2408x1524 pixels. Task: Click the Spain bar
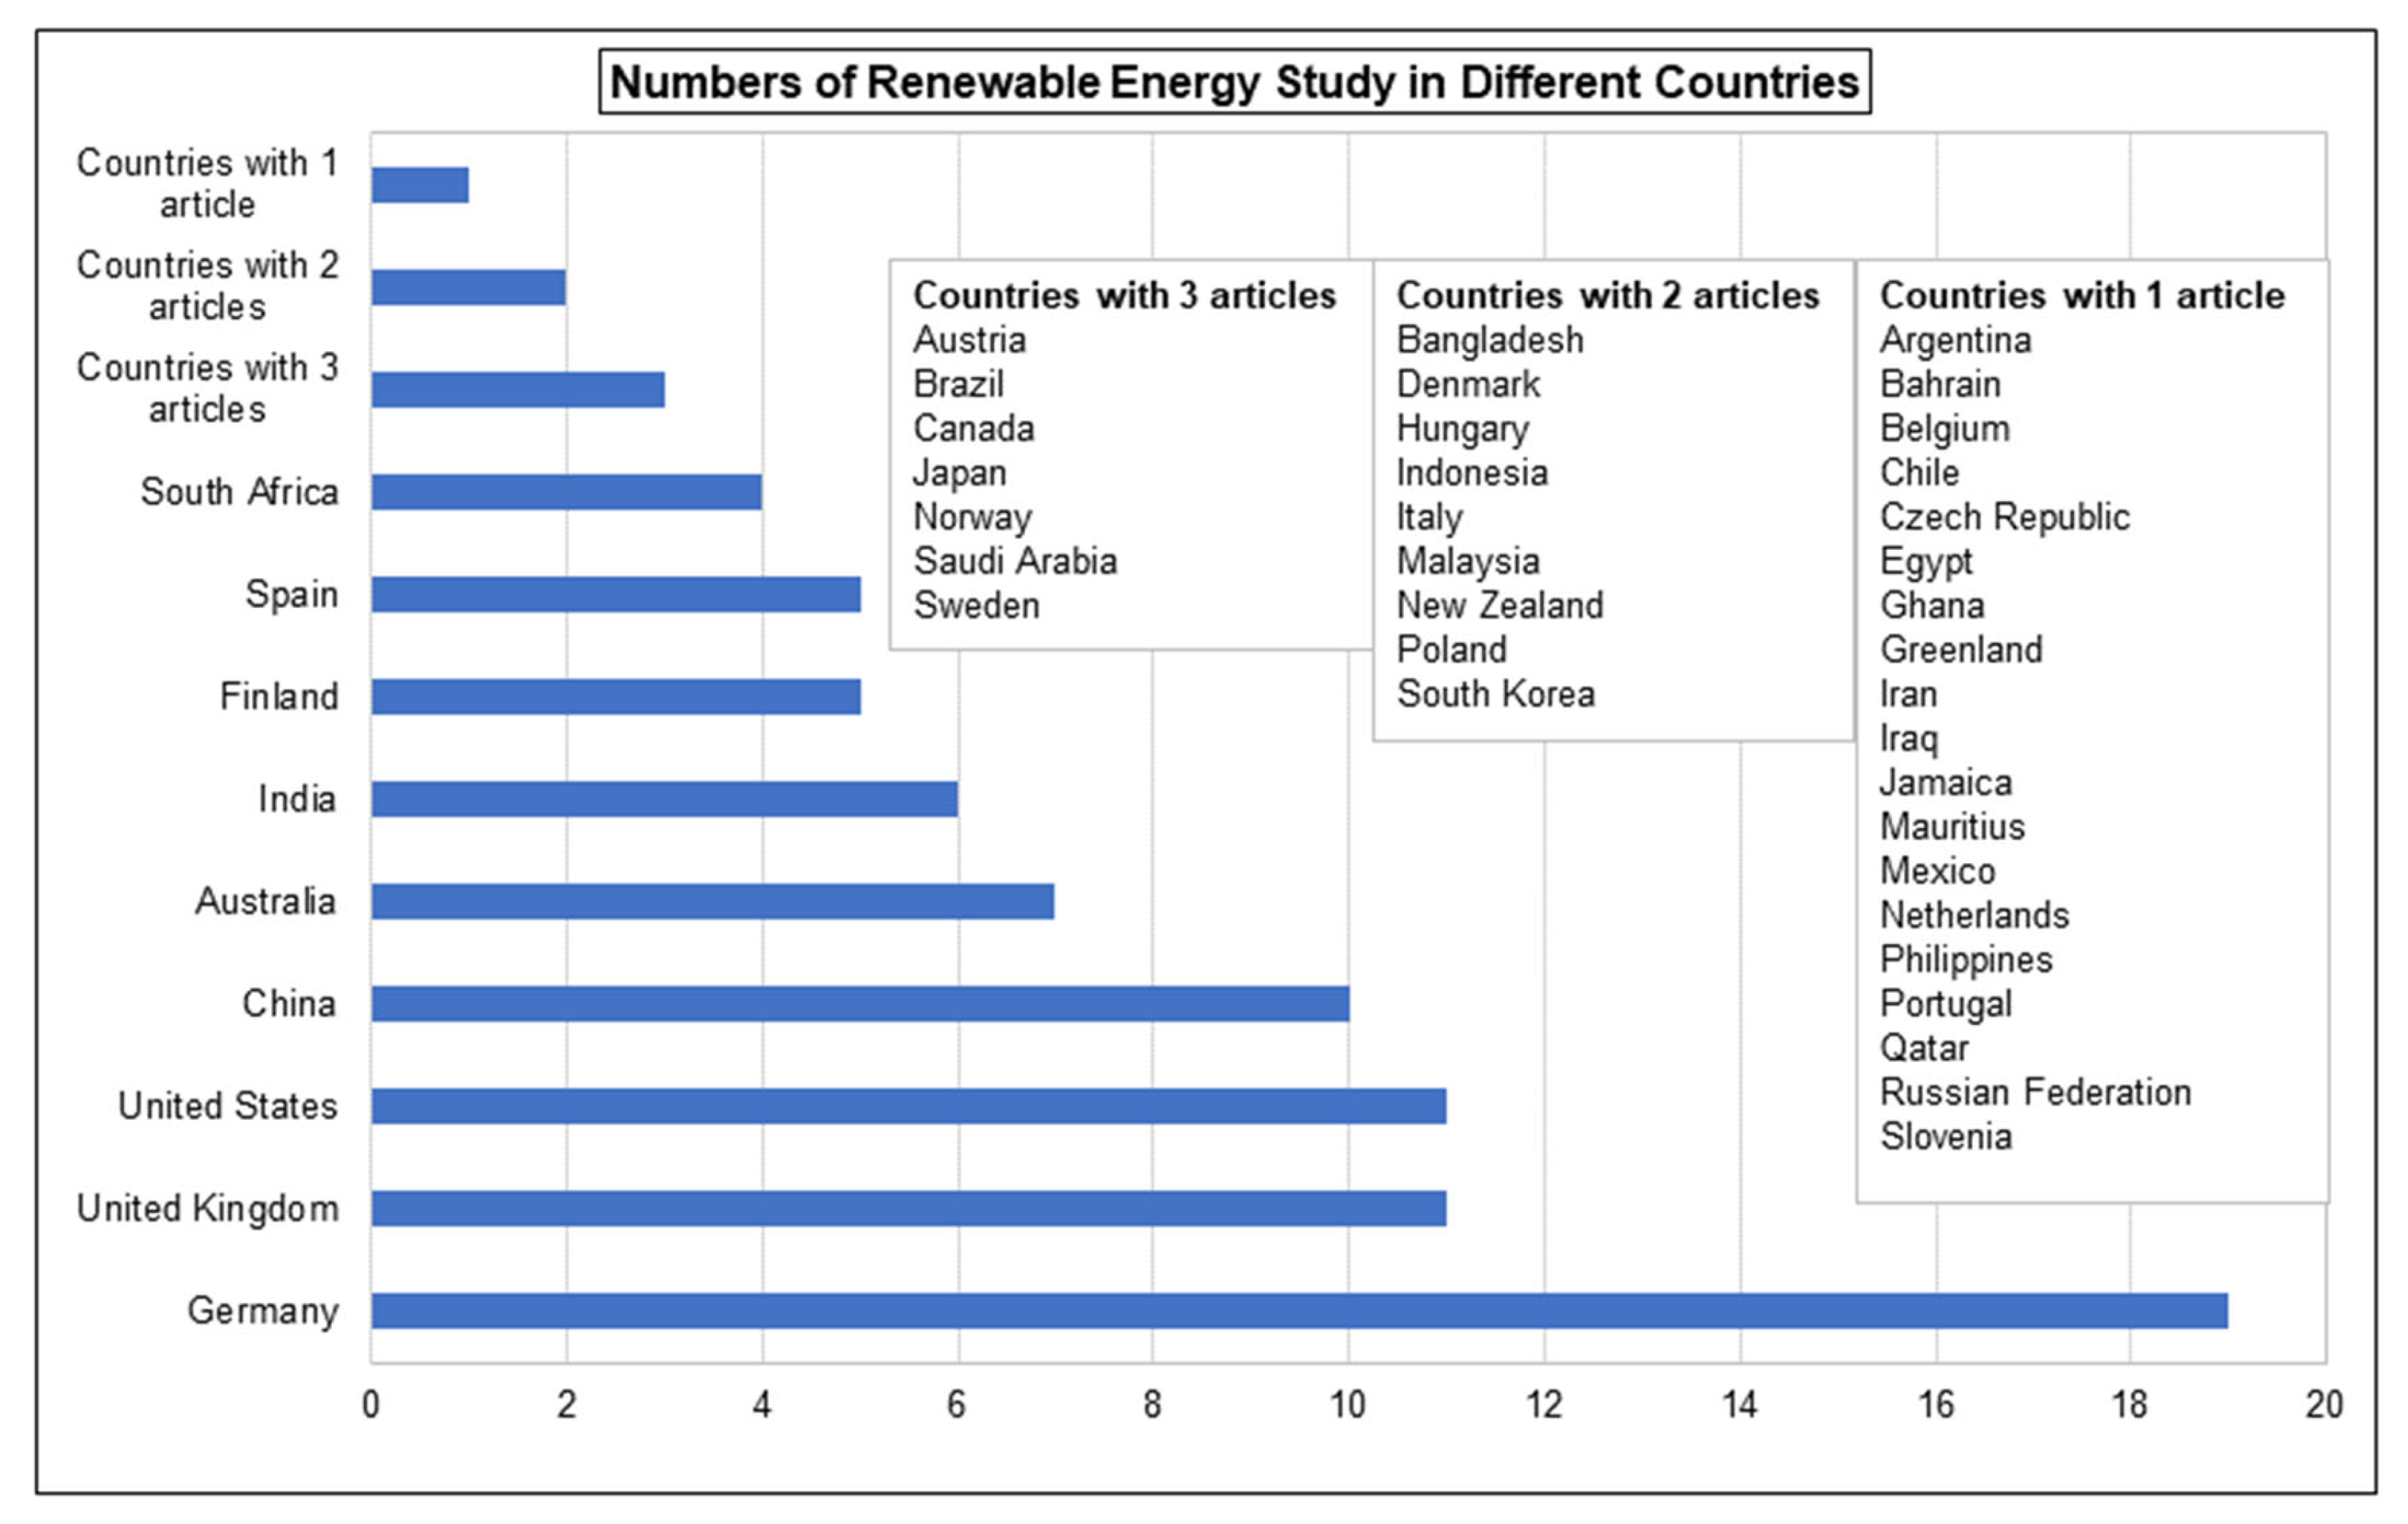pyautogui.click(x=615, y=594)
